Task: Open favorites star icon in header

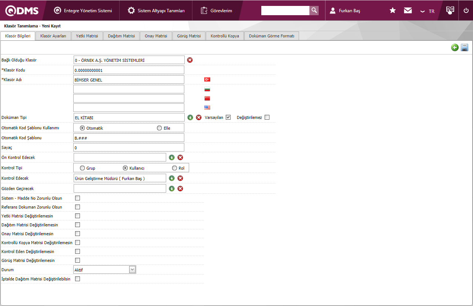Action: pos(393,10)
